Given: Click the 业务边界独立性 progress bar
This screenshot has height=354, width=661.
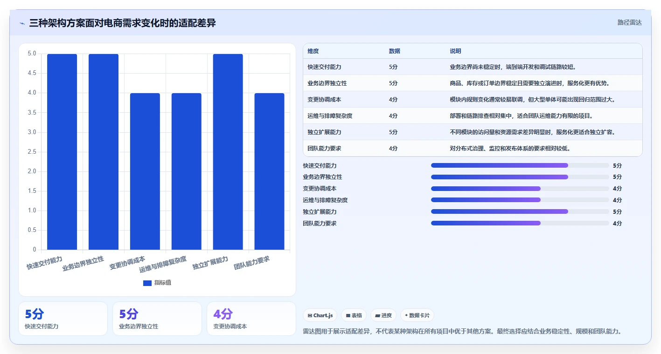Looking at the screenshot, I should 520,177.
